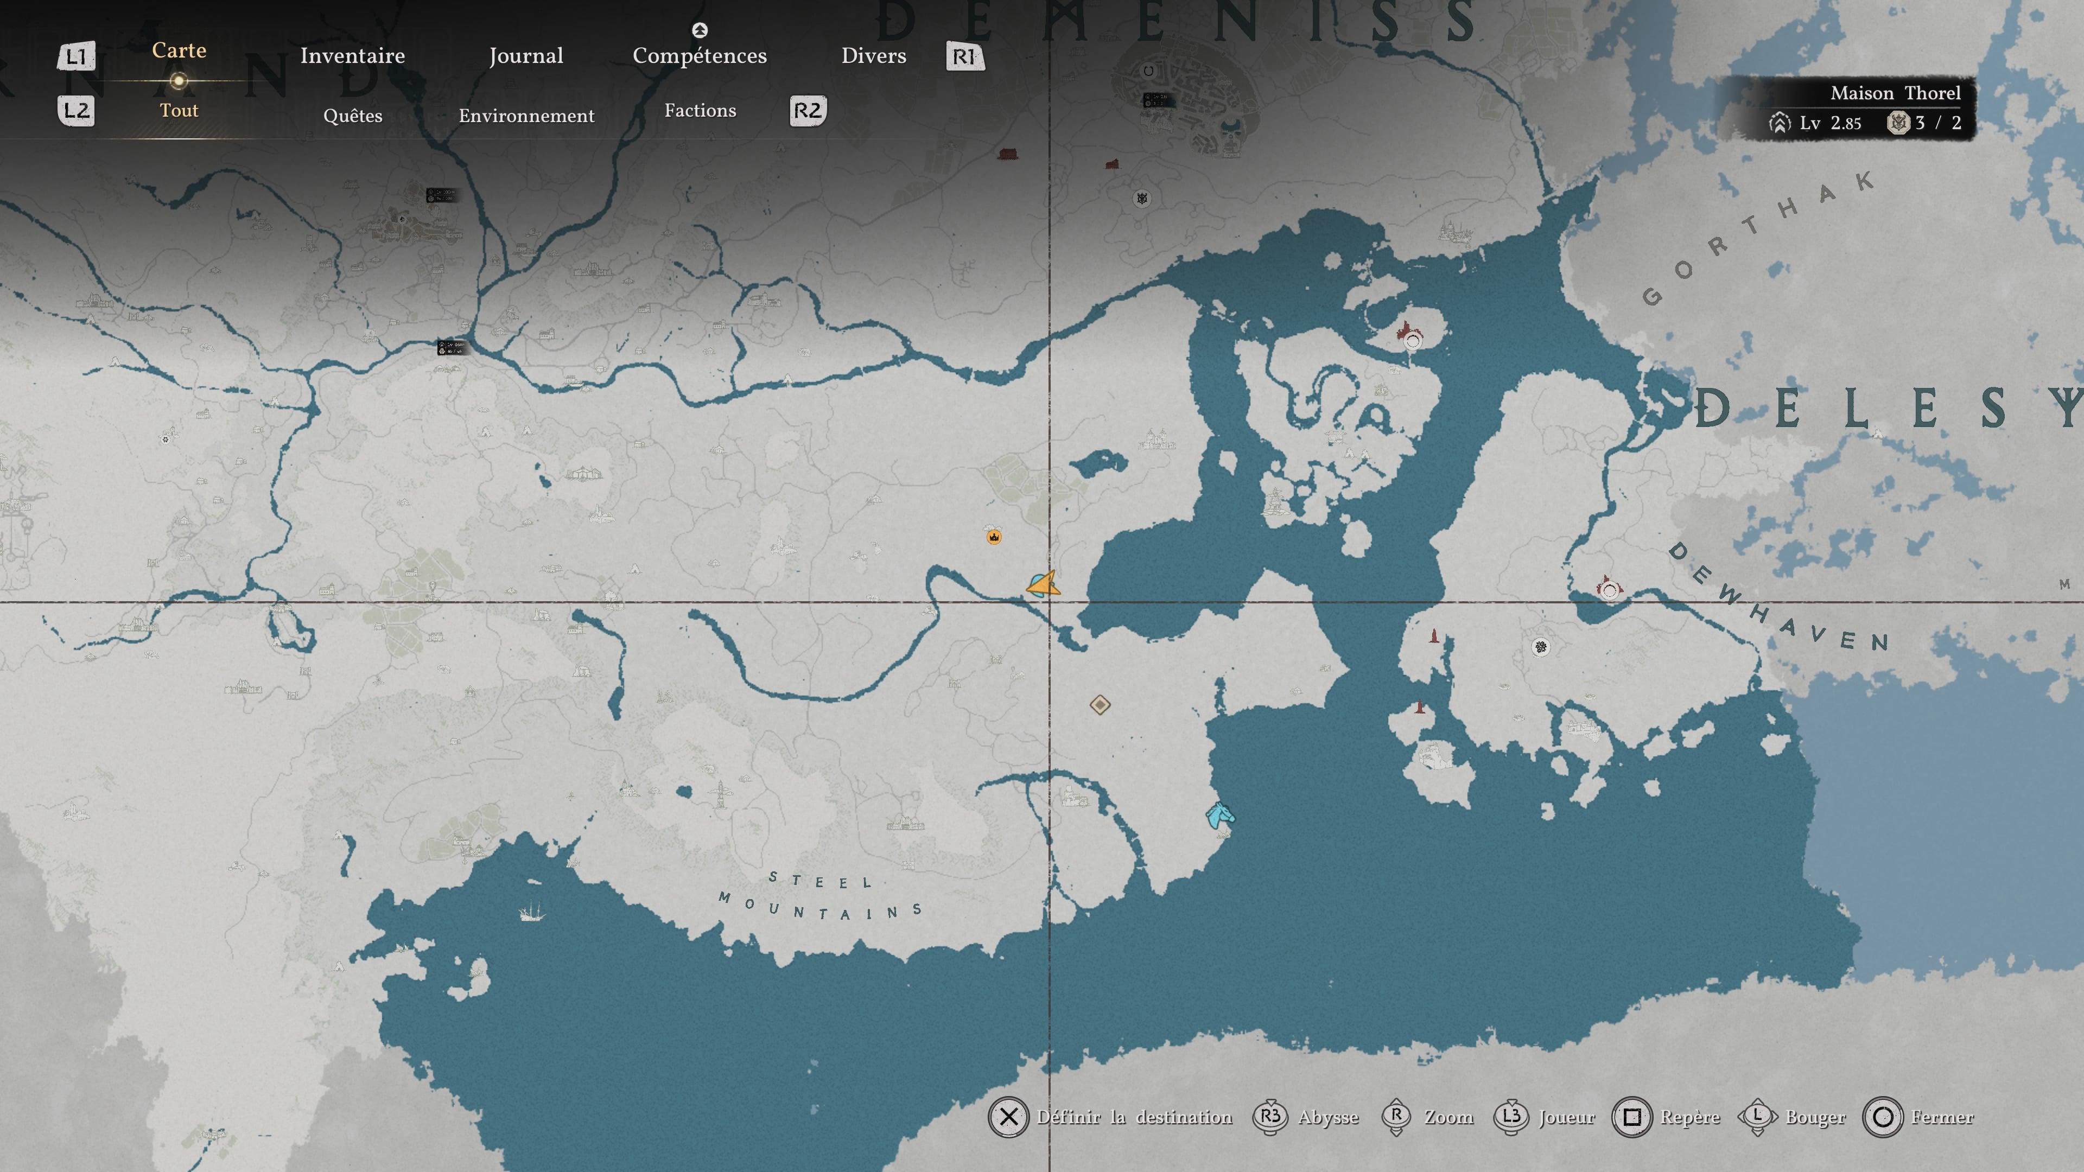Click the R stick Zoom icon

[x=1396, y=1117]
